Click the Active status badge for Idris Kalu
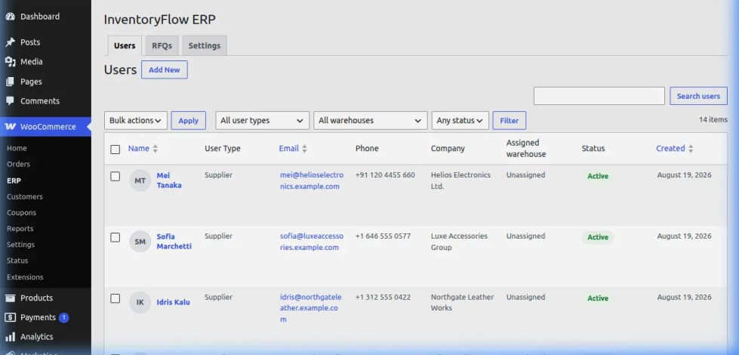Image resolution: width=739 pixels, height=355 pixels. coord(598,298)
